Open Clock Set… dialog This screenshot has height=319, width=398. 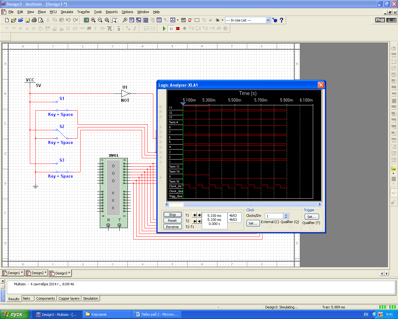coord(253,223)
